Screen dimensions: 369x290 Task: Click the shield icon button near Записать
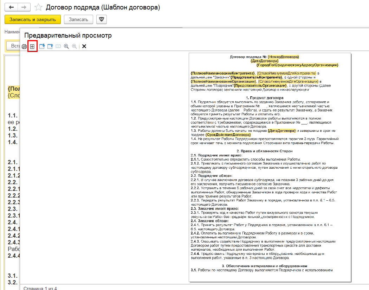point(102,19)
